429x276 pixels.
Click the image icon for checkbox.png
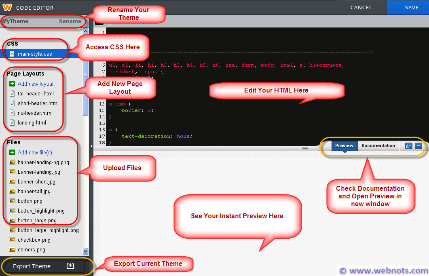(12, 240)
